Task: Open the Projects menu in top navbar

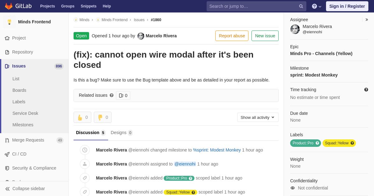Action: point(47,6)
